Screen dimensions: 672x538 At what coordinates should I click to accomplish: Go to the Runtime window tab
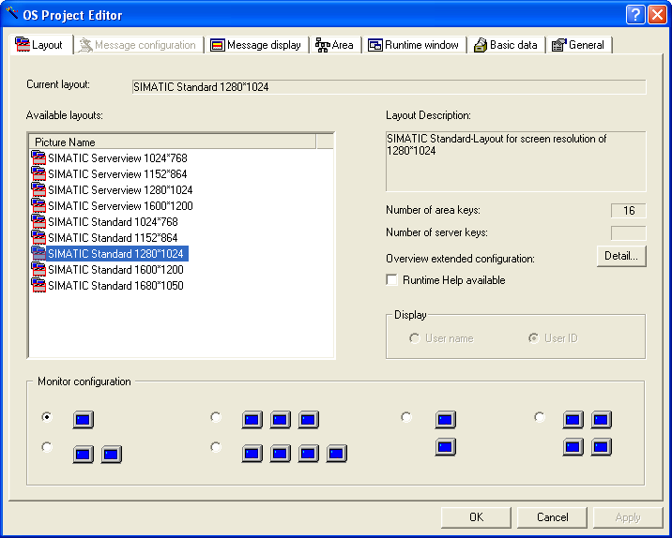[x=415, y=45]
